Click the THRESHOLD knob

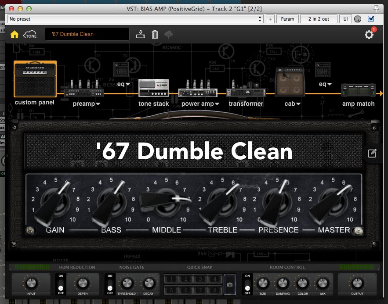[127, 283]
